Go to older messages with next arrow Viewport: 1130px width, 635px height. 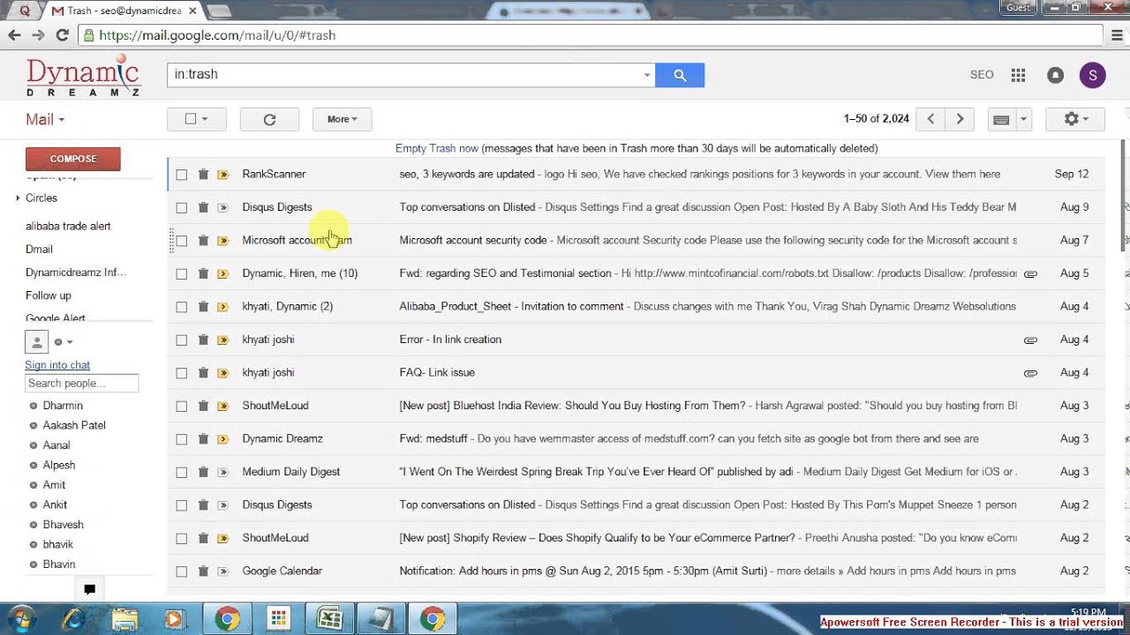coord(960,119)
